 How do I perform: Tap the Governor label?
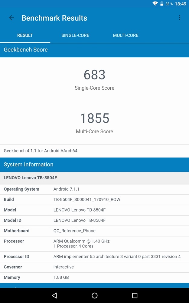coord(13,267)
